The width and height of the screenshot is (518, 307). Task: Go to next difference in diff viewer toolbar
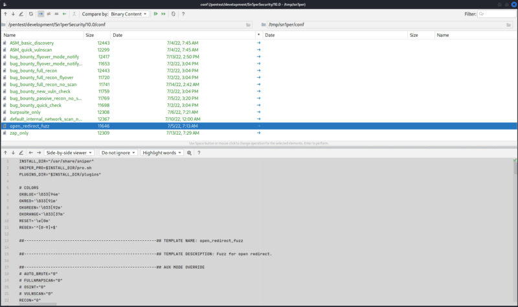(13, 153)
